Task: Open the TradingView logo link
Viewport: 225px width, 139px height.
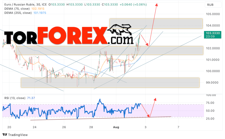Action: coord(15,135)
